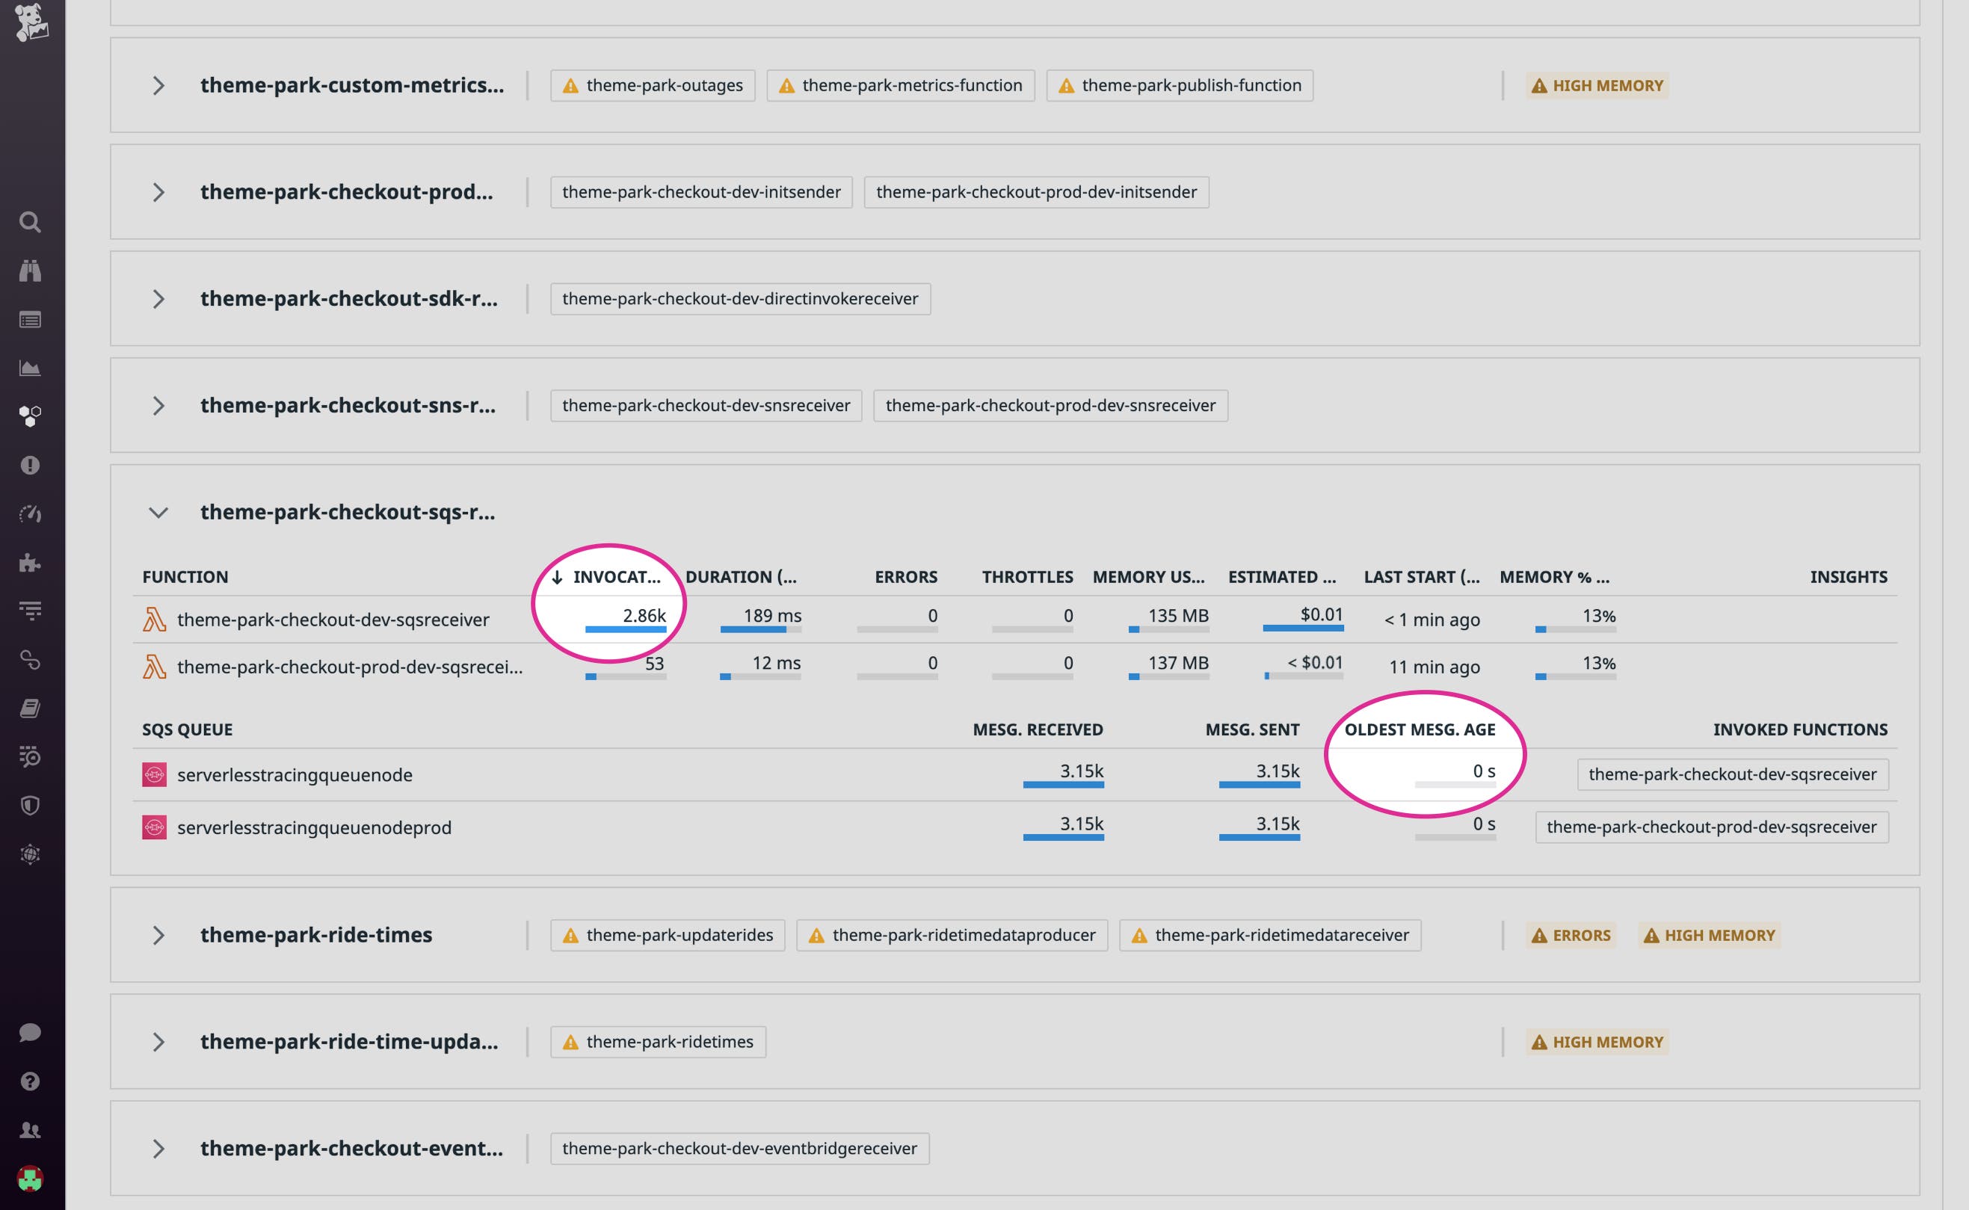The width and height of the screenshot is (1969, 1210).
Task: Open the Notebooks book icon in sidebar
Action: [31, 708]
